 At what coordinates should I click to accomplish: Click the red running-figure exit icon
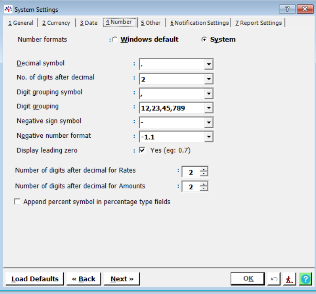pos(290,279)
